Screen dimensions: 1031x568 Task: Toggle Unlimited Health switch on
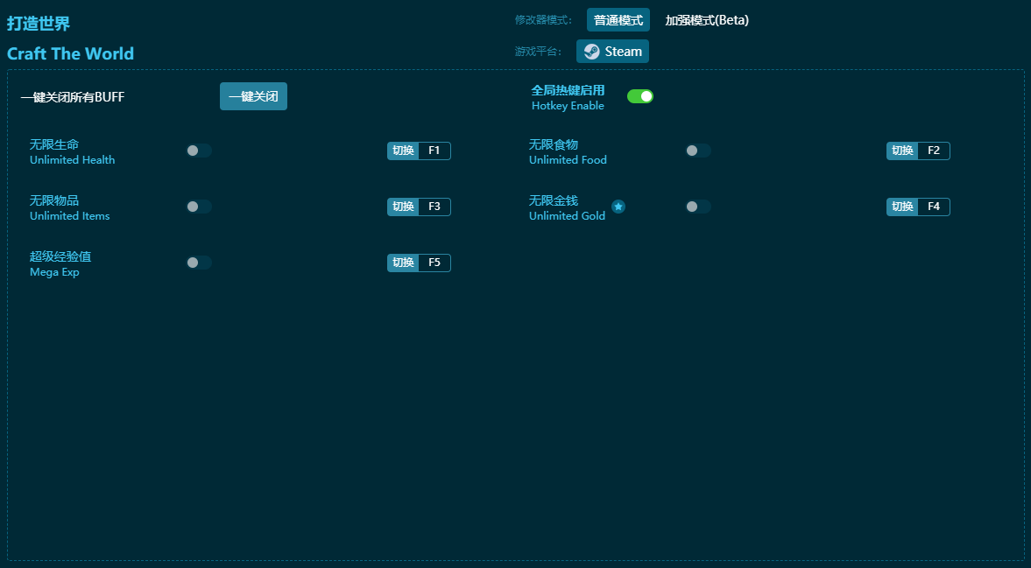(x=199, y=151)
